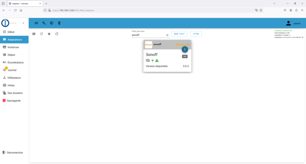Click the browser back arrow
This screenshot has height=164, width=306.
[4, 10]
